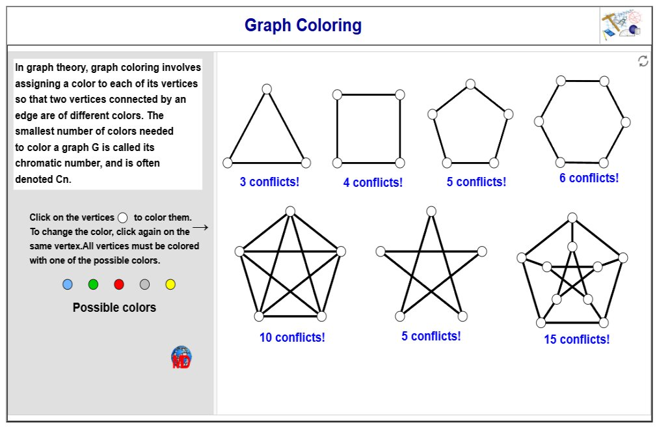This screenshot has height=427, width=657.
Task: Select the blue color swatch
Action: click(68, 284)
